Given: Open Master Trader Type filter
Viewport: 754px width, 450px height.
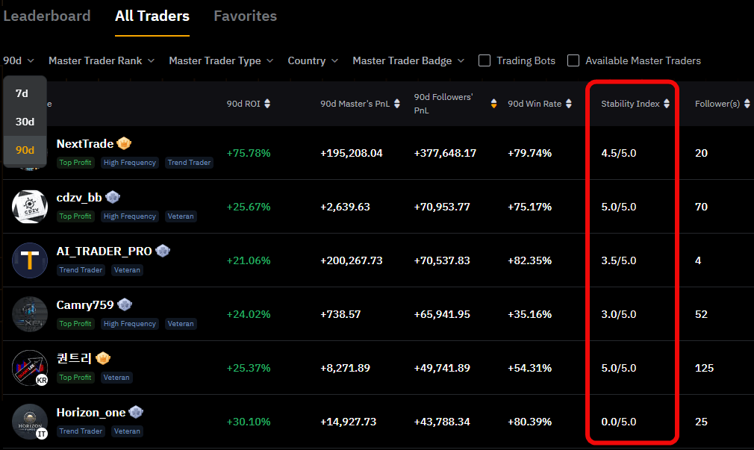Looking at the screenshot, I should [x=221, y=60].
